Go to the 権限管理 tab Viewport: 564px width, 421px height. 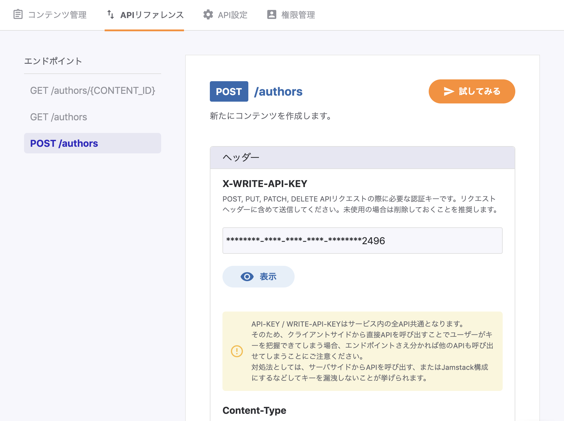coord(298,15)
